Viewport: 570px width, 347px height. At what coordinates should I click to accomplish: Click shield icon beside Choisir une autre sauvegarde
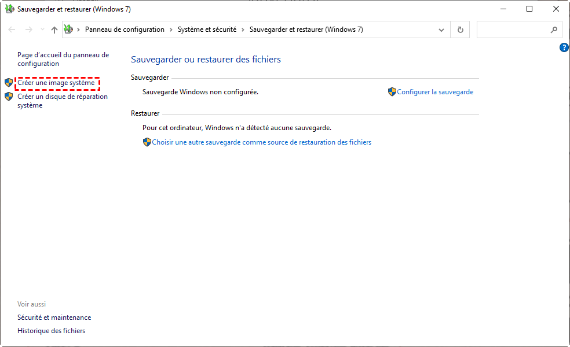point(147,142)
